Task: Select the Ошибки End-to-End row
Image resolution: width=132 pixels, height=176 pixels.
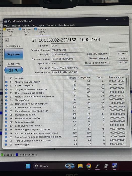Action: (65, 114)
